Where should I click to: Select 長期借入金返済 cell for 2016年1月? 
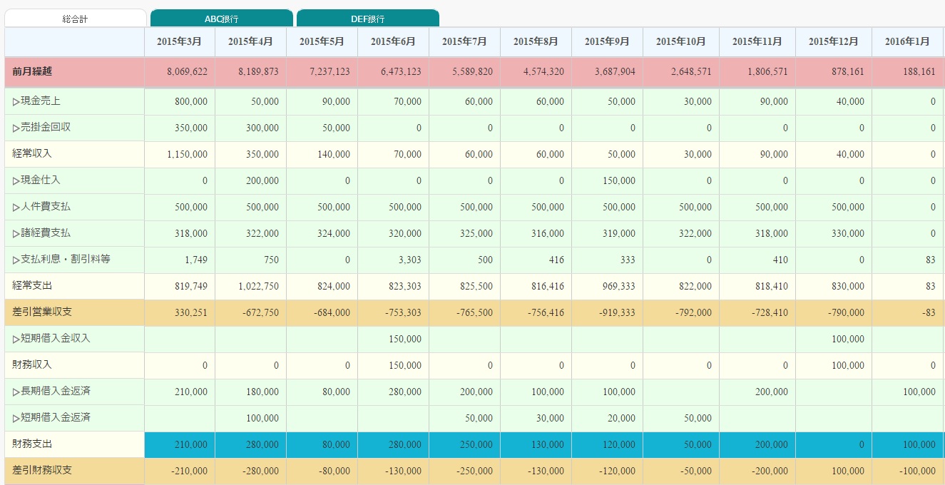coord(907,392)
